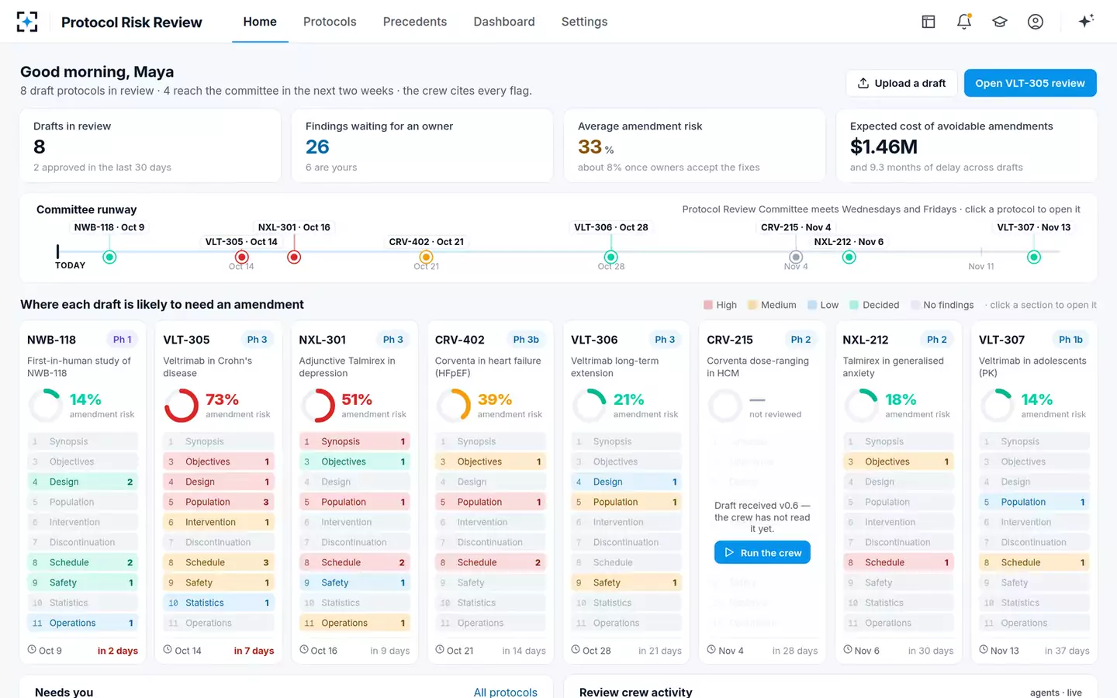Viewport: 1117px width, 698px height.
Task: Select the VLT-307 Nov 13 runway marker
Action: pos(1034,257)
